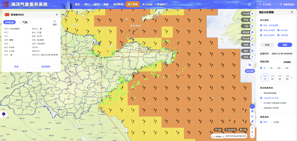The width and height of the screenshot is (297, 141).
Task: Toggle the 能见度 visibility eye layer
Action: click(252, 32)
